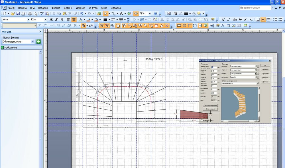The width and height of the screenshot is (285, 168).
Task: Toggle italic formatting (К)
Action: click(x=56, y=20)
